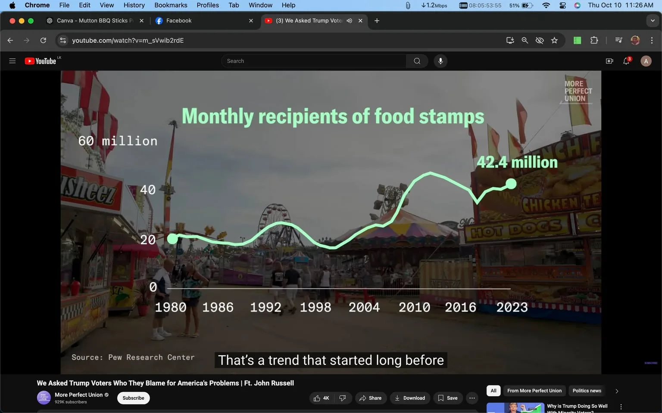Open the Tab menu

234,5
